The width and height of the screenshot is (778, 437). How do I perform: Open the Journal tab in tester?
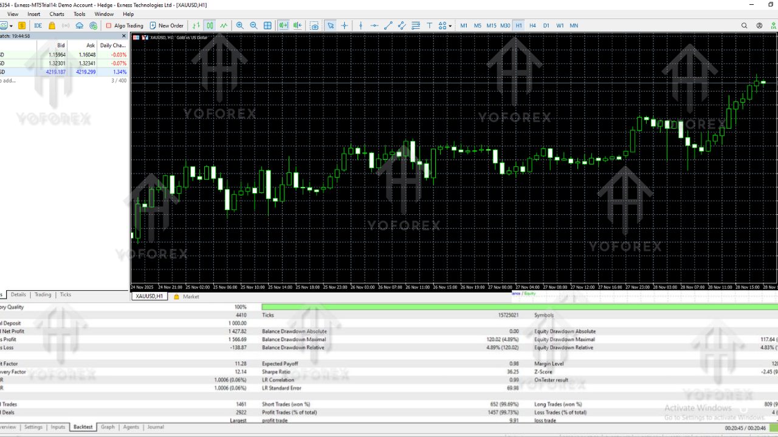tap(156, 427)
